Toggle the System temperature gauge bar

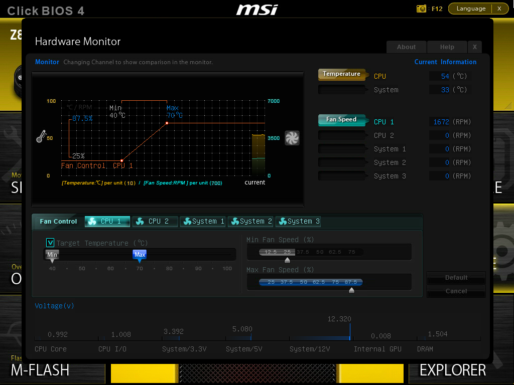343,89
